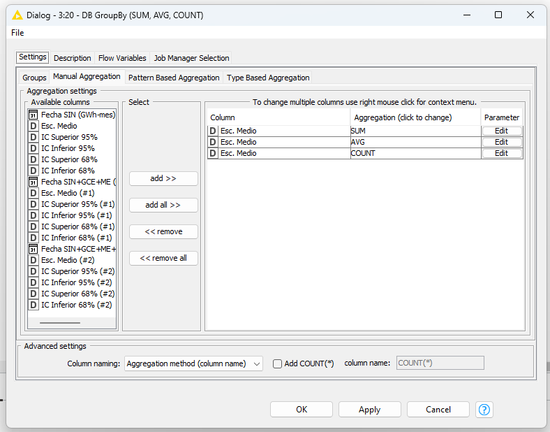Click the D icon of the SUM aggregation row
The height and width of the screenshot is (432, 550).
(x=213, y=131)
